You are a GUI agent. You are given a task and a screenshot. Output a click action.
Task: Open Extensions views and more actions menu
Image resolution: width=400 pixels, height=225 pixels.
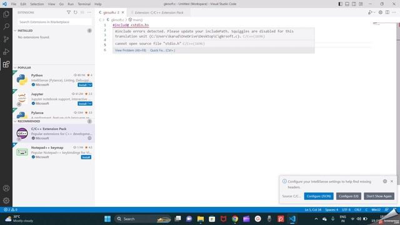tap(89, 12)
